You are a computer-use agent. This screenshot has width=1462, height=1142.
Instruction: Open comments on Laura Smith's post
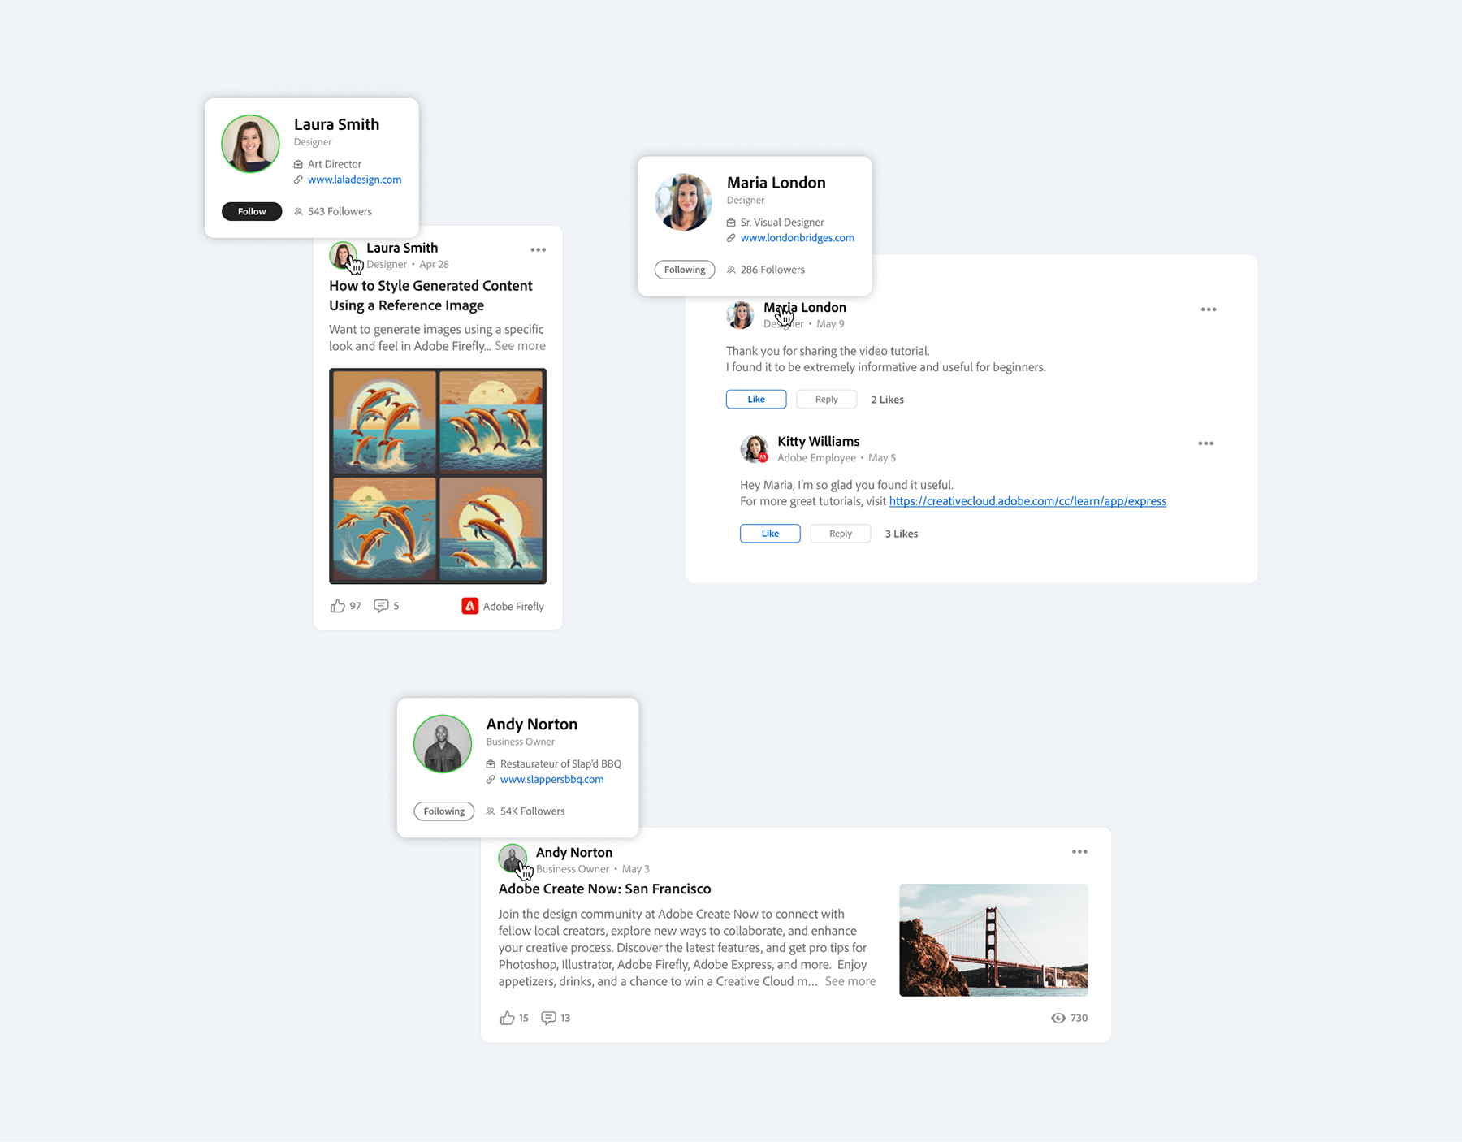[x=380, y=606]
